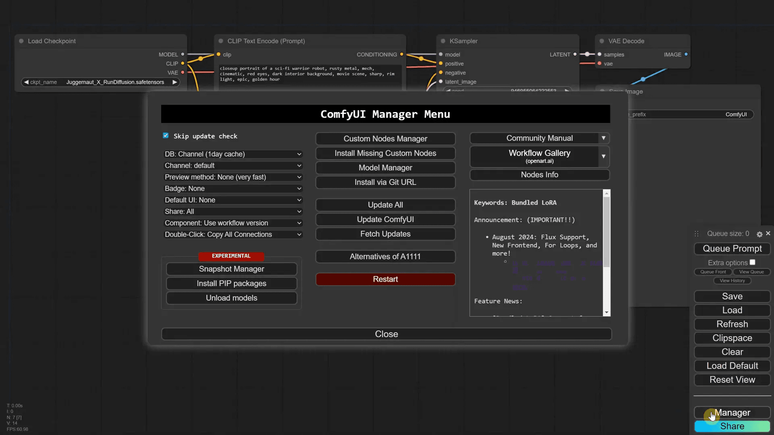Click the collapse dot on CLIP Text Encode node
This screenshot has height=435, width=774.
coord(221,41)
